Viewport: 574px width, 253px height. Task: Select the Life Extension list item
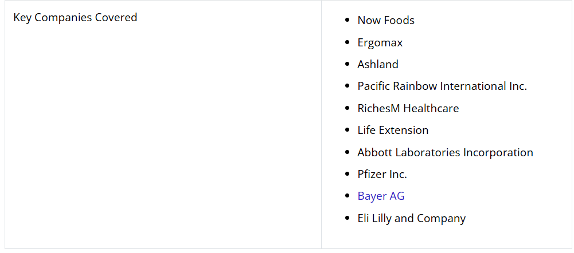pos(393,130)
